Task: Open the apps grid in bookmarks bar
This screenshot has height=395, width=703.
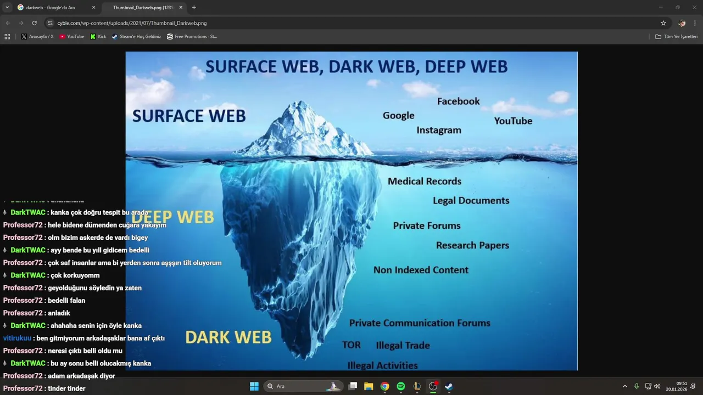Action: [7, 37]
